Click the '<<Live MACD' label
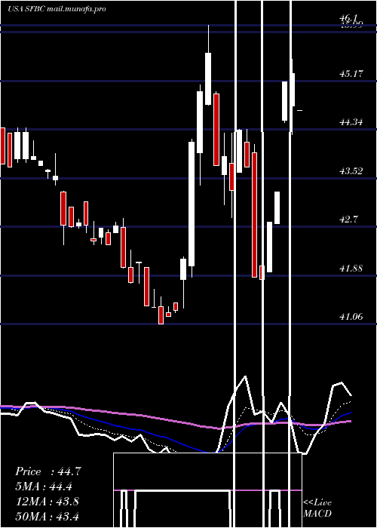This screenshot has height=528, width=377. point(317,508)
